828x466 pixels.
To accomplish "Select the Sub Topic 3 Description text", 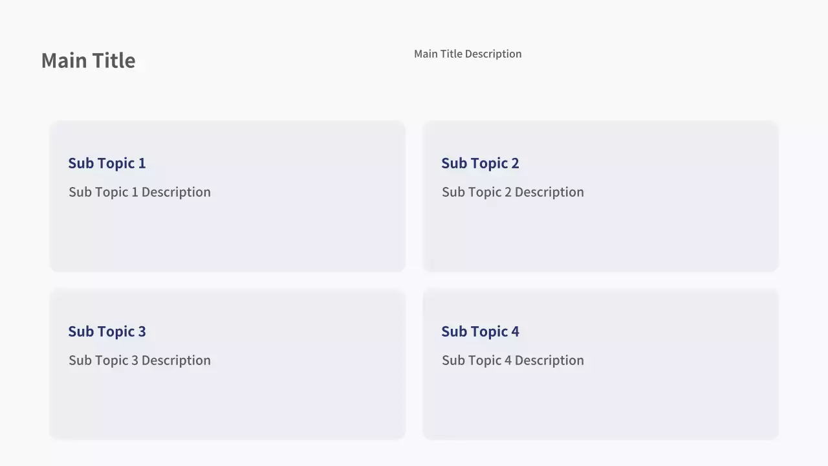I will [139, 361].
